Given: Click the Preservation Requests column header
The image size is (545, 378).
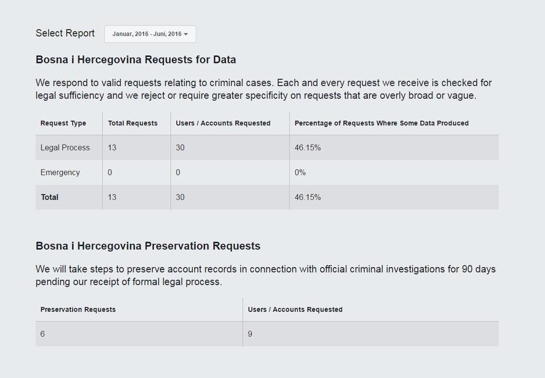Looking at the screenshot, I should point(78,309).
